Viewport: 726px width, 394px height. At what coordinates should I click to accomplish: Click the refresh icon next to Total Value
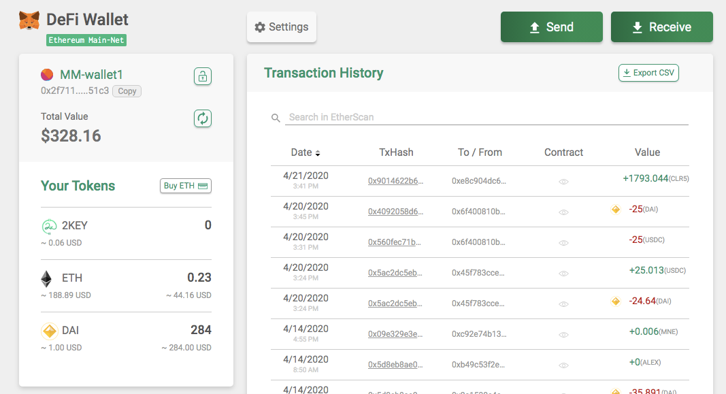(202, 118)
